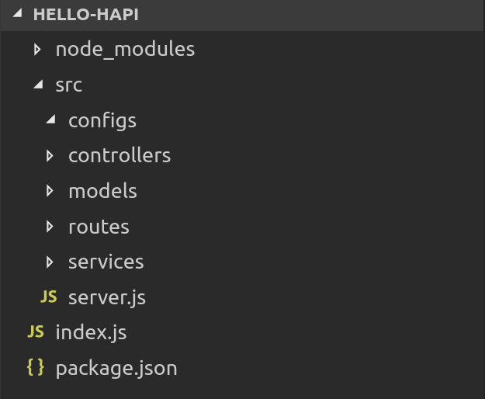Open the package.json file
Viewport: 485px width, 399px height.
[x=116, y=368]
